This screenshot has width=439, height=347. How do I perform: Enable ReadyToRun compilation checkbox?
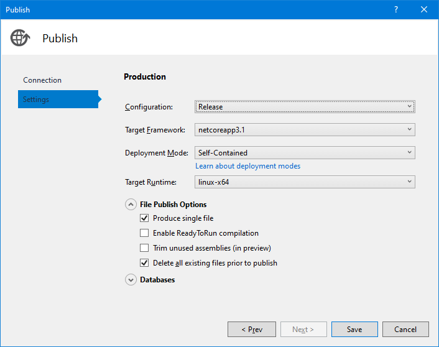point(144,233)
